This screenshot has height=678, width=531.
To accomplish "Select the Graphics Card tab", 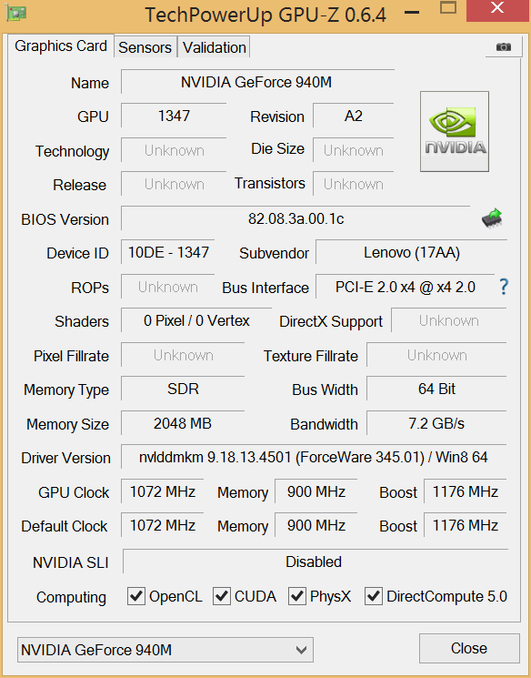I will coord(61,46).
